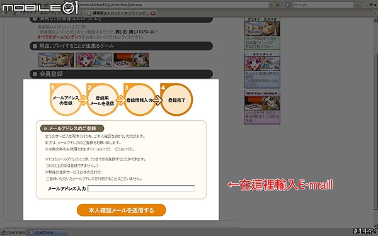Click the グラナド・エスパダ sidebar banner
This screenshot has height=236, width=378.
pos(262,33)
